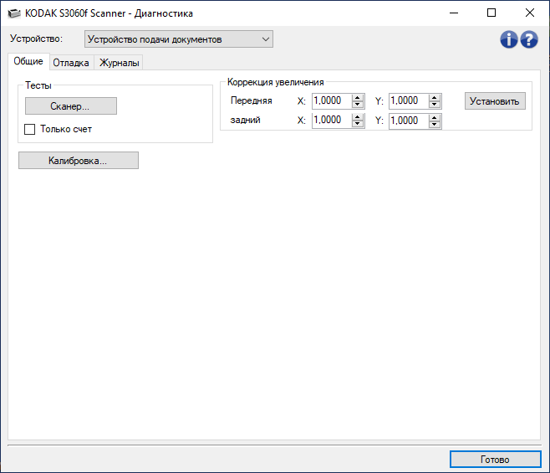Click the Сканер... test button
This screenshot has width=550, height=473.
(x=71, y=106)
